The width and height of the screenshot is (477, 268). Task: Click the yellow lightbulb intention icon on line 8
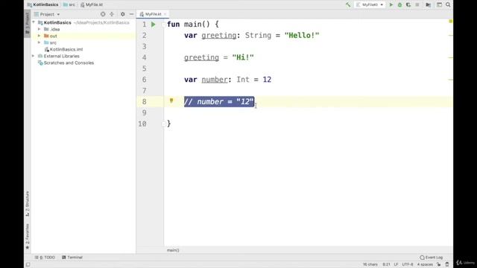171,100
